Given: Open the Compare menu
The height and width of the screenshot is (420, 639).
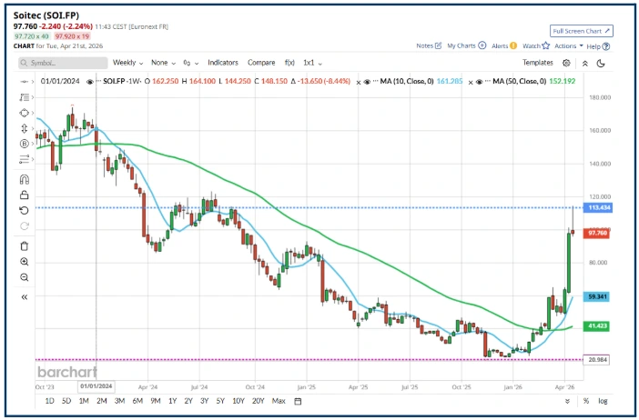Looking at the screenshot, I should [x=261, y=63].
